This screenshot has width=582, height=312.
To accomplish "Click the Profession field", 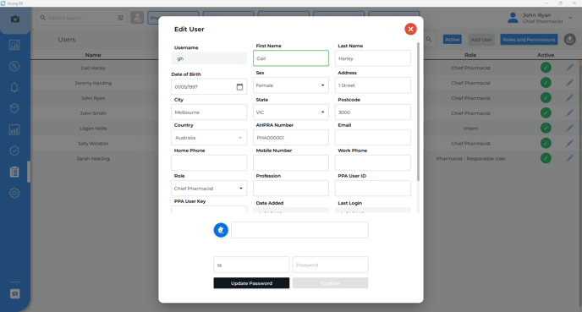I will (291, 189).
